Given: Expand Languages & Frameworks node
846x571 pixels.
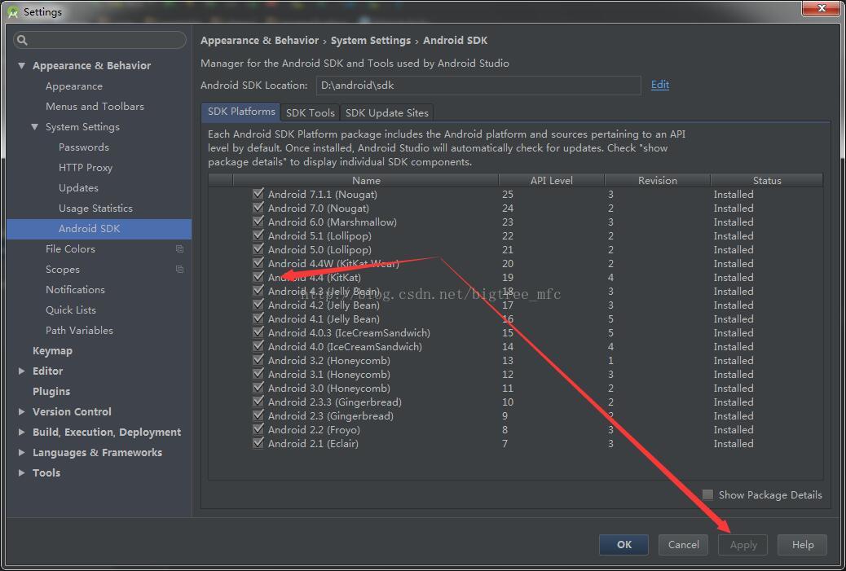Looking at the screenshot, I should tap(21, 452).
